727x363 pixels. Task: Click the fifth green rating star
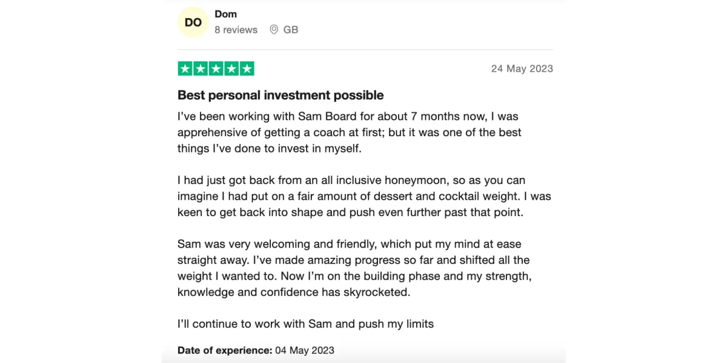[247, 69]
